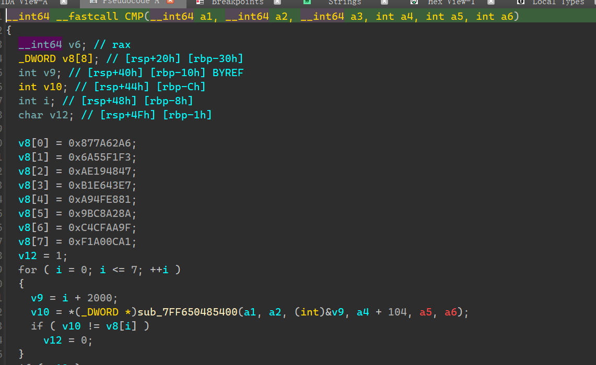Close the Strings tab
Viewport: 596px width, 365px height.
point(384,2)
